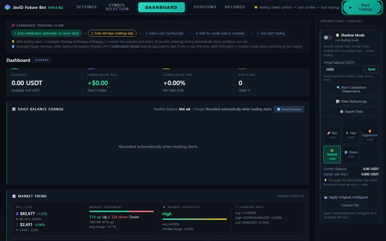Screen dimensions: 386x241
Task: Reset the baseline balance
Action: (289, 109)
